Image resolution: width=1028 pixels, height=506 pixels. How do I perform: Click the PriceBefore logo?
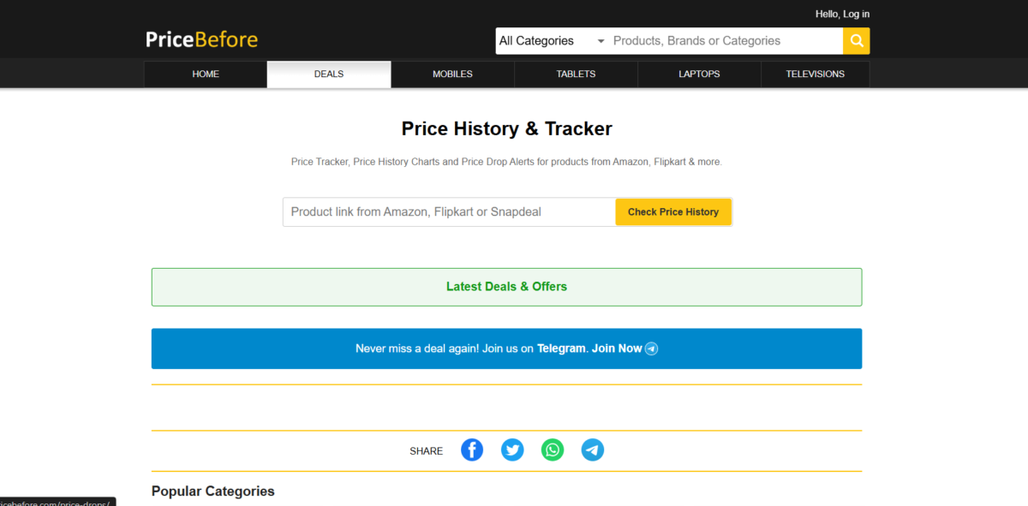(201, 39)
